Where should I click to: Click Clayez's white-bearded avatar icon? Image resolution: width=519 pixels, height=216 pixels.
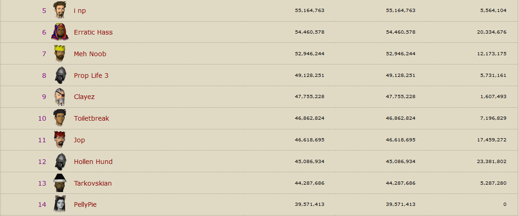coord(60,97)
